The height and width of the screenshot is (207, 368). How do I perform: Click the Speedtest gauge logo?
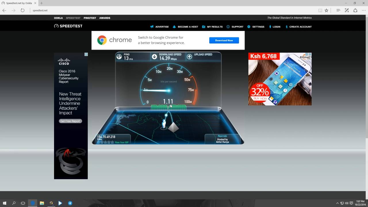56,26
